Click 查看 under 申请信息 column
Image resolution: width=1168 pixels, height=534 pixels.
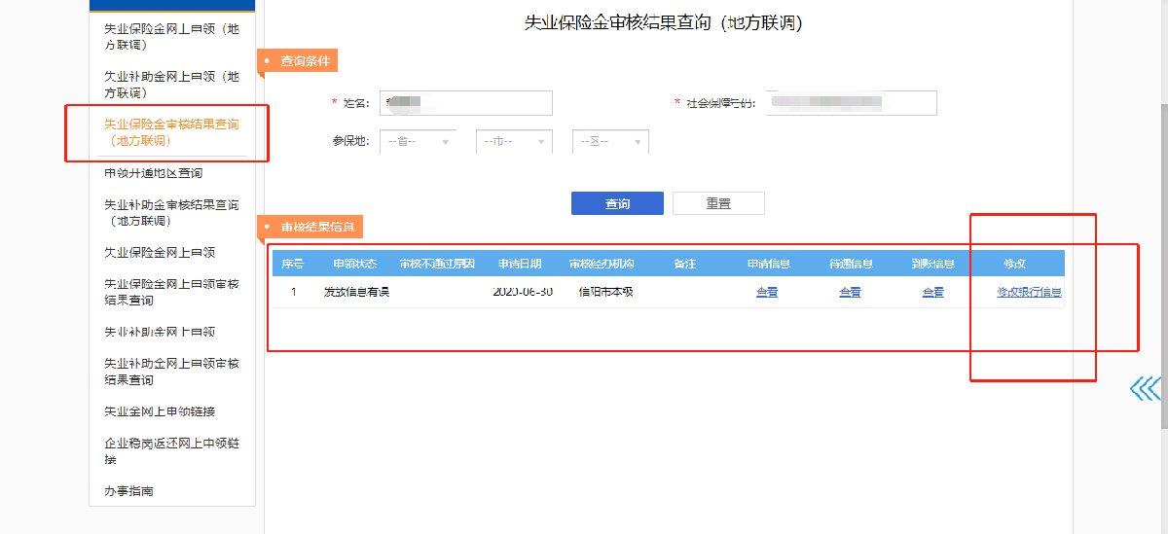pos(767,292)
